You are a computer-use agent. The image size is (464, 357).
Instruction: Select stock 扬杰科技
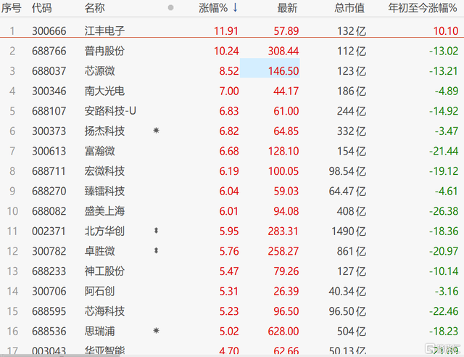[x=104, y=131]
